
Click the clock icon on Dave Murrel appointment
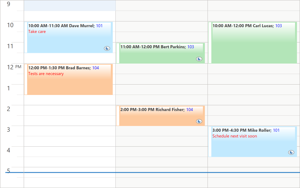(107, 48)
